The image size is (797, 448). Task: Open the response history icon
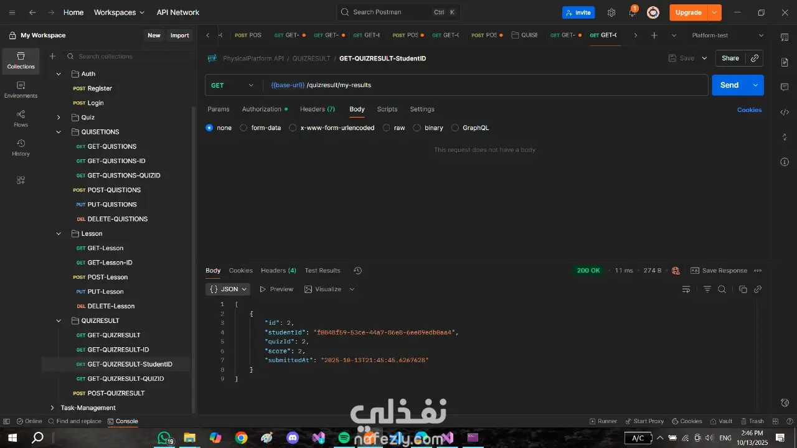[x=357, y=271]
